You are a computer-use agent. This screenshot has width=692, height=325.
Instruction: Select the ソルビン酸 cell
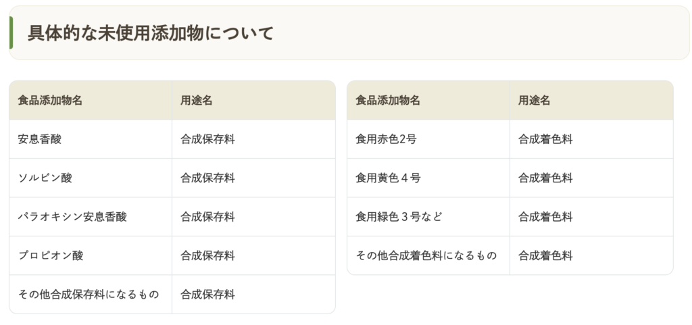click(x=45, y=178)
